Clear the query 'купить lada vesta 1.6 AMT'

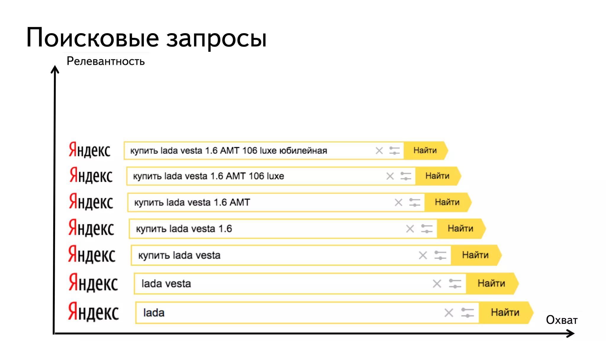pyautogui.click(x=399, y=202)
